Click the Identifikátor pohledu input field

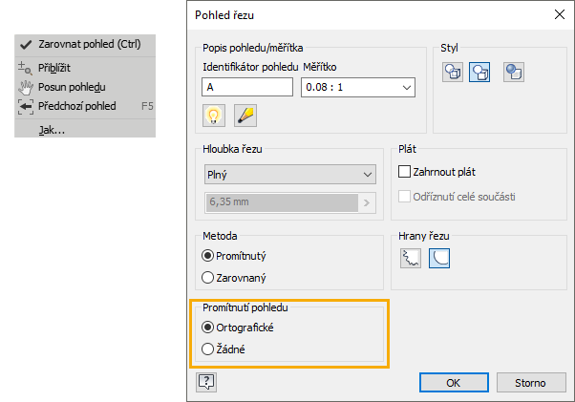[x=247, y=87]
